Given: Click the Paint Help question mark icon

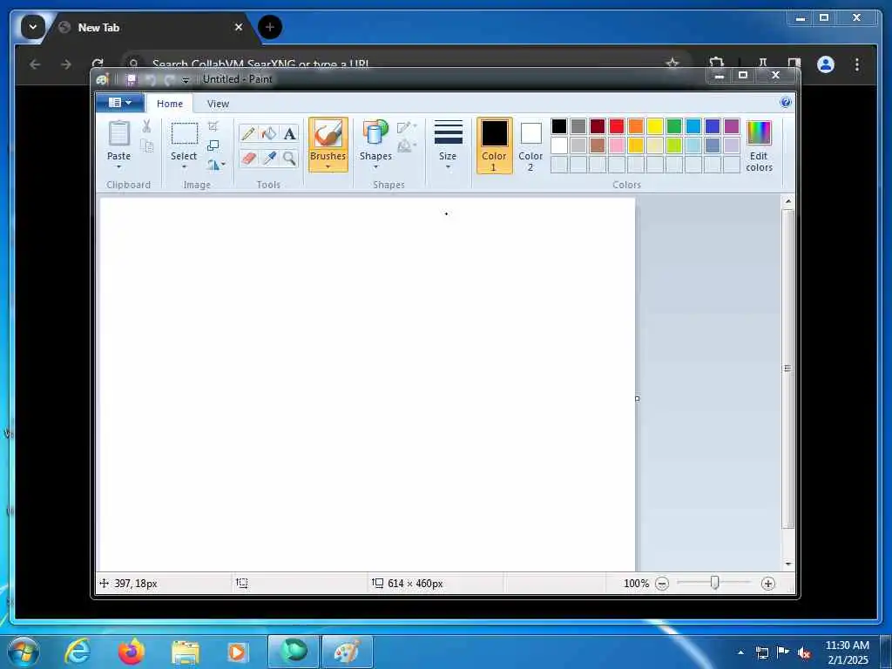Looking at the screenshot, I should tap(786, 103).
